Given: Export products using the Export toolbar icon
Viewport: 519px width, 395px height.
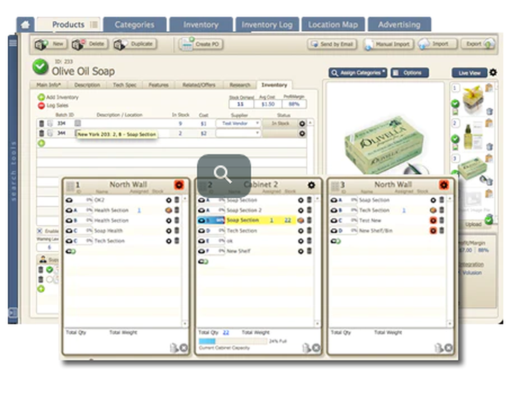Looking at the screenshot, I should point(478,45).
